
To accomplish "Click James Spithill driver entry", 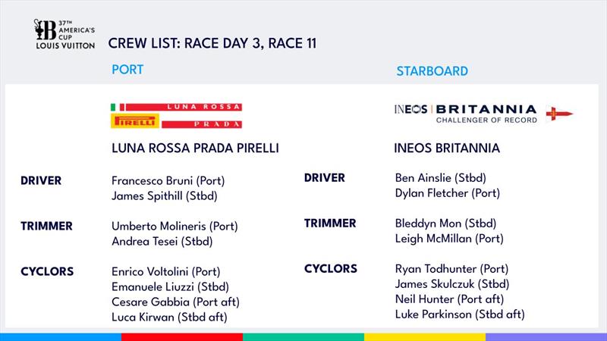I will 164,196.
